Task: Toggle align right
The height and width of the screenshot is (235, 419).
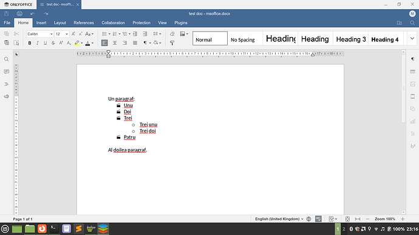Action: tap(125, 43)
